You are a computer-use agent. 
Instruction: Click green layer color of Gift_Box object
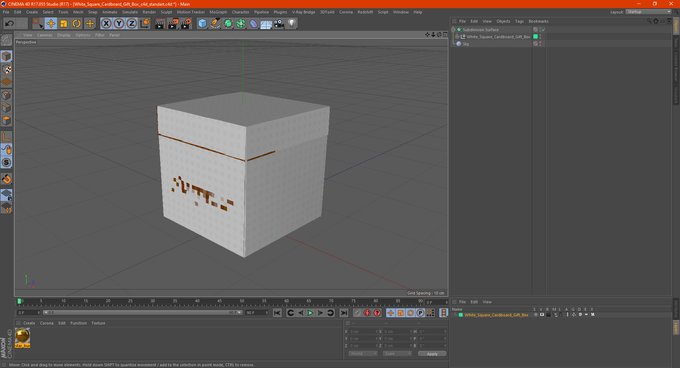coord(535,36)
